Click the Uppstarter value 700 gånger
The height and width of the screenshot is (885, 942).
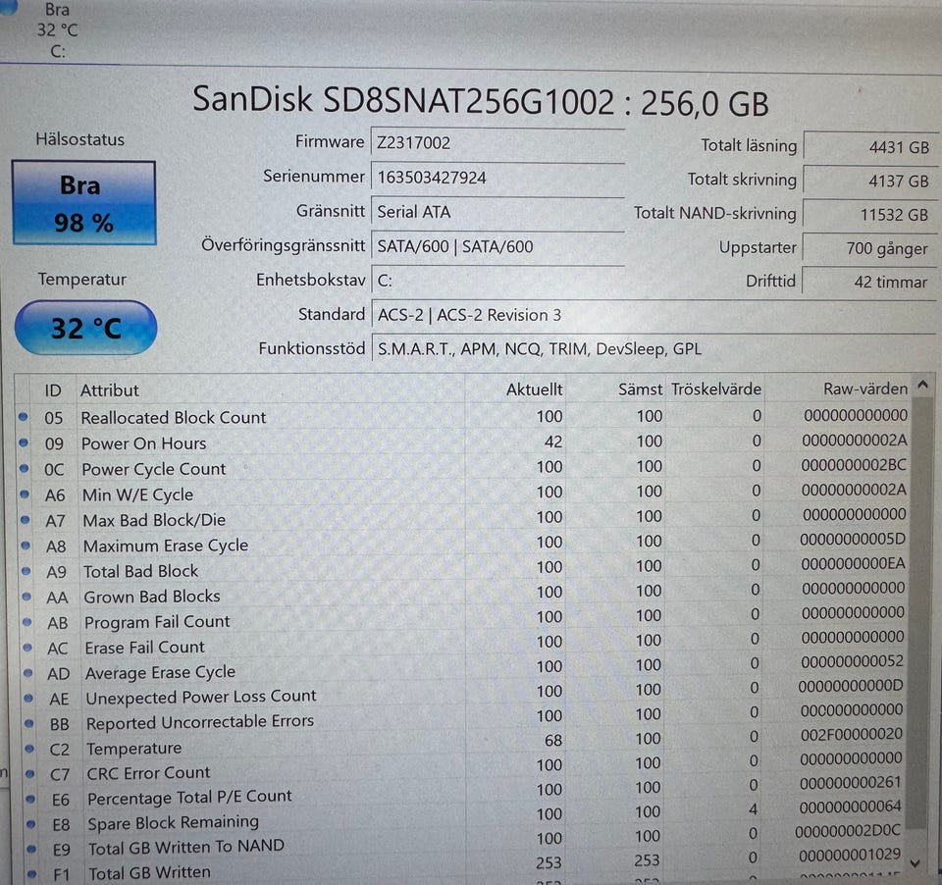pyautogui.click(x=870, y=248)
